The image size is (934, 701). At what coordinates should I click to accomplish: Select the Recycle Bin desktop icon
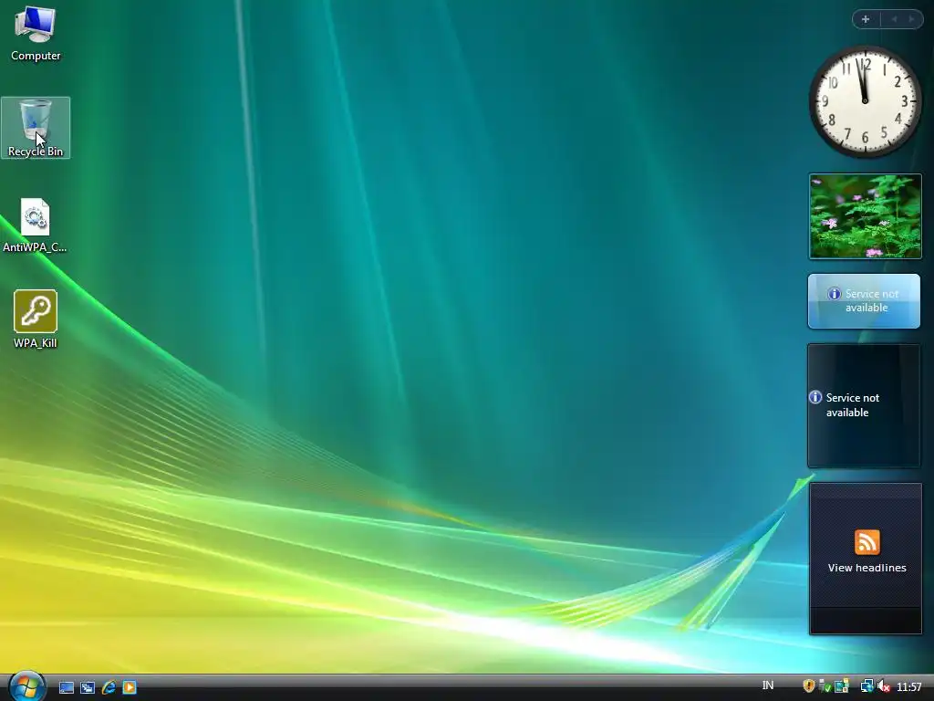36,128
